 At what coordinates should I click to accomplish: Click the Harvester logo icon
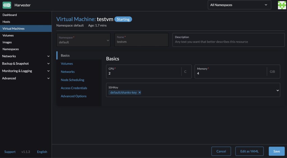[7, 5]
